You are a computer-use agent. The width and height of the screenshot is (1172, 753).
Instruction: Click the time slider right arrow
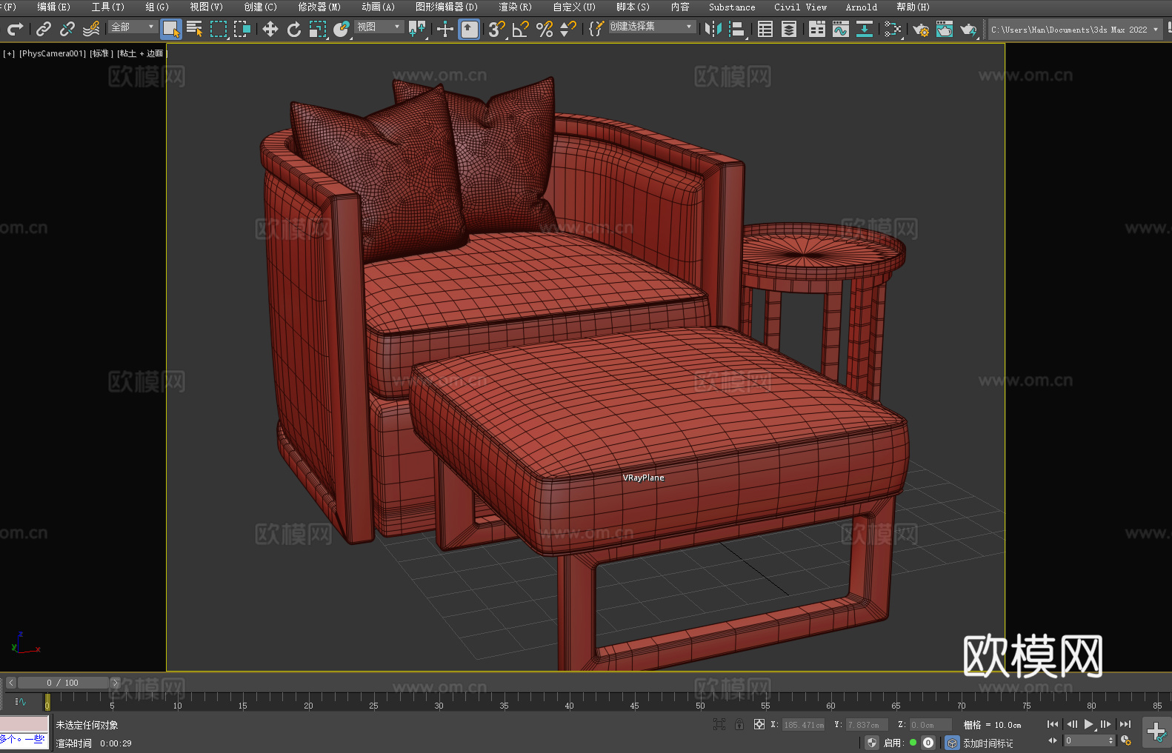coord(115,683)
